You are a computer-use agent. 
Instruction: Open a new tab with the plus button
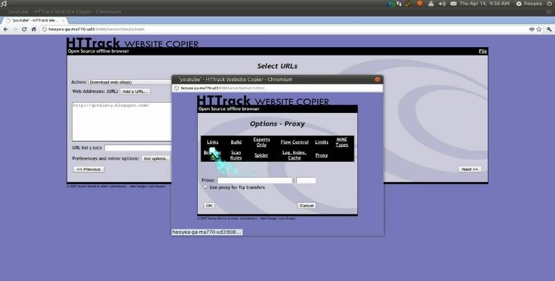72,21
